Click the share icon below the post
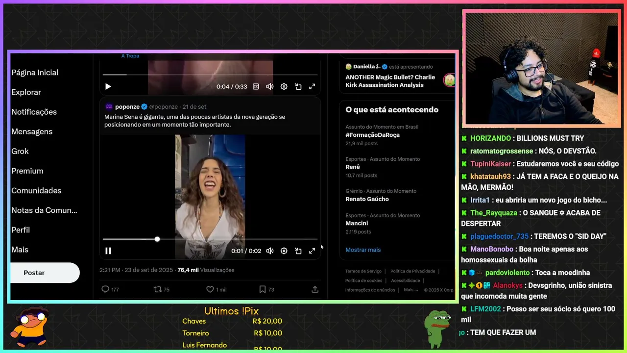 point(315,289)
